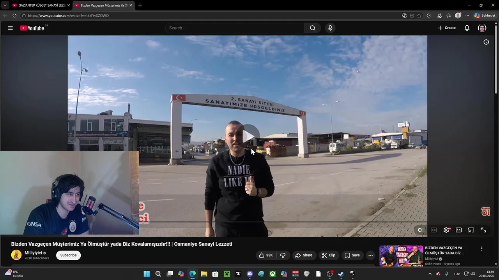Open the tab list dropdown arrow in Edge

coord(5,5)
